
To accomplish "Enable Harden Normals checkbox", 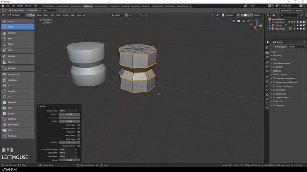I will coord(79,146).
